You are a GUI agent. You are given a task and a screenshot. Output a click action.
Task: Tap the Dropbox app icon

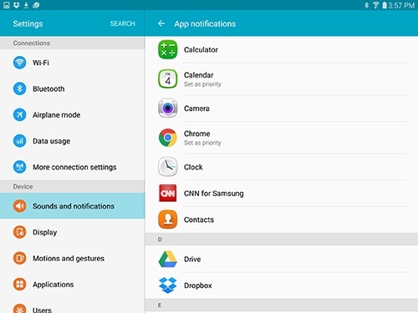pos(167,285)
